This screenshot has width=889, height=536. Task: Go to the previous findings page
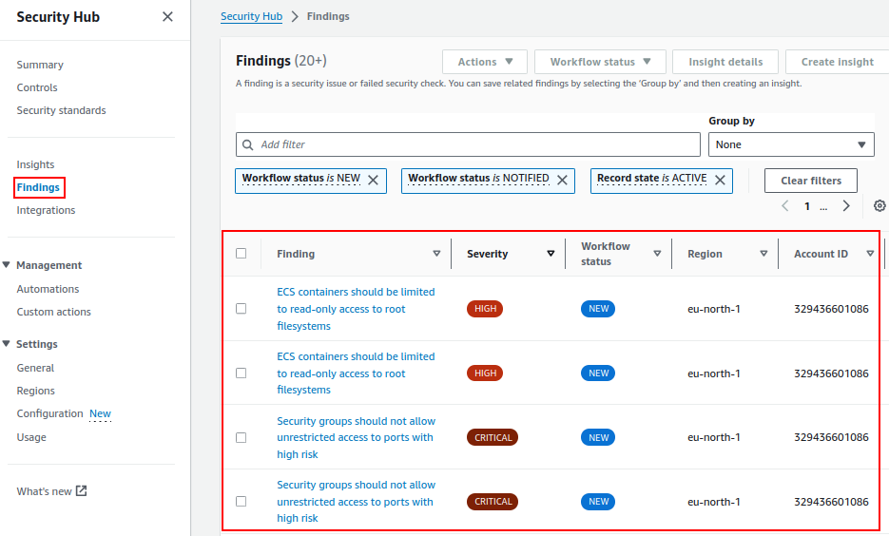tap(785, 205)
